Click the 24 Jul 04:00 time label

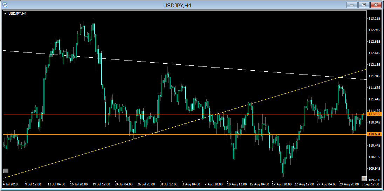124,184
